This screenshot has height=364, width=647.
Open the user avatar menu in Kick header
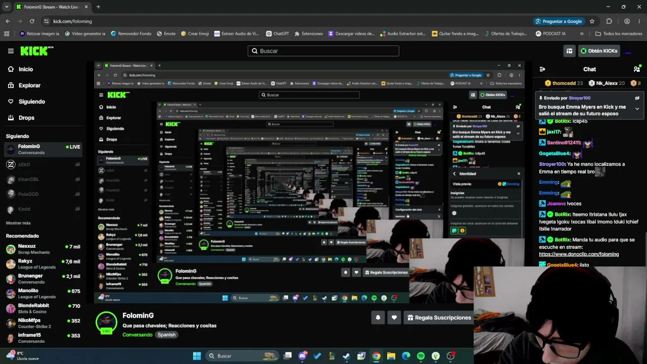click(x=628, y=51)
